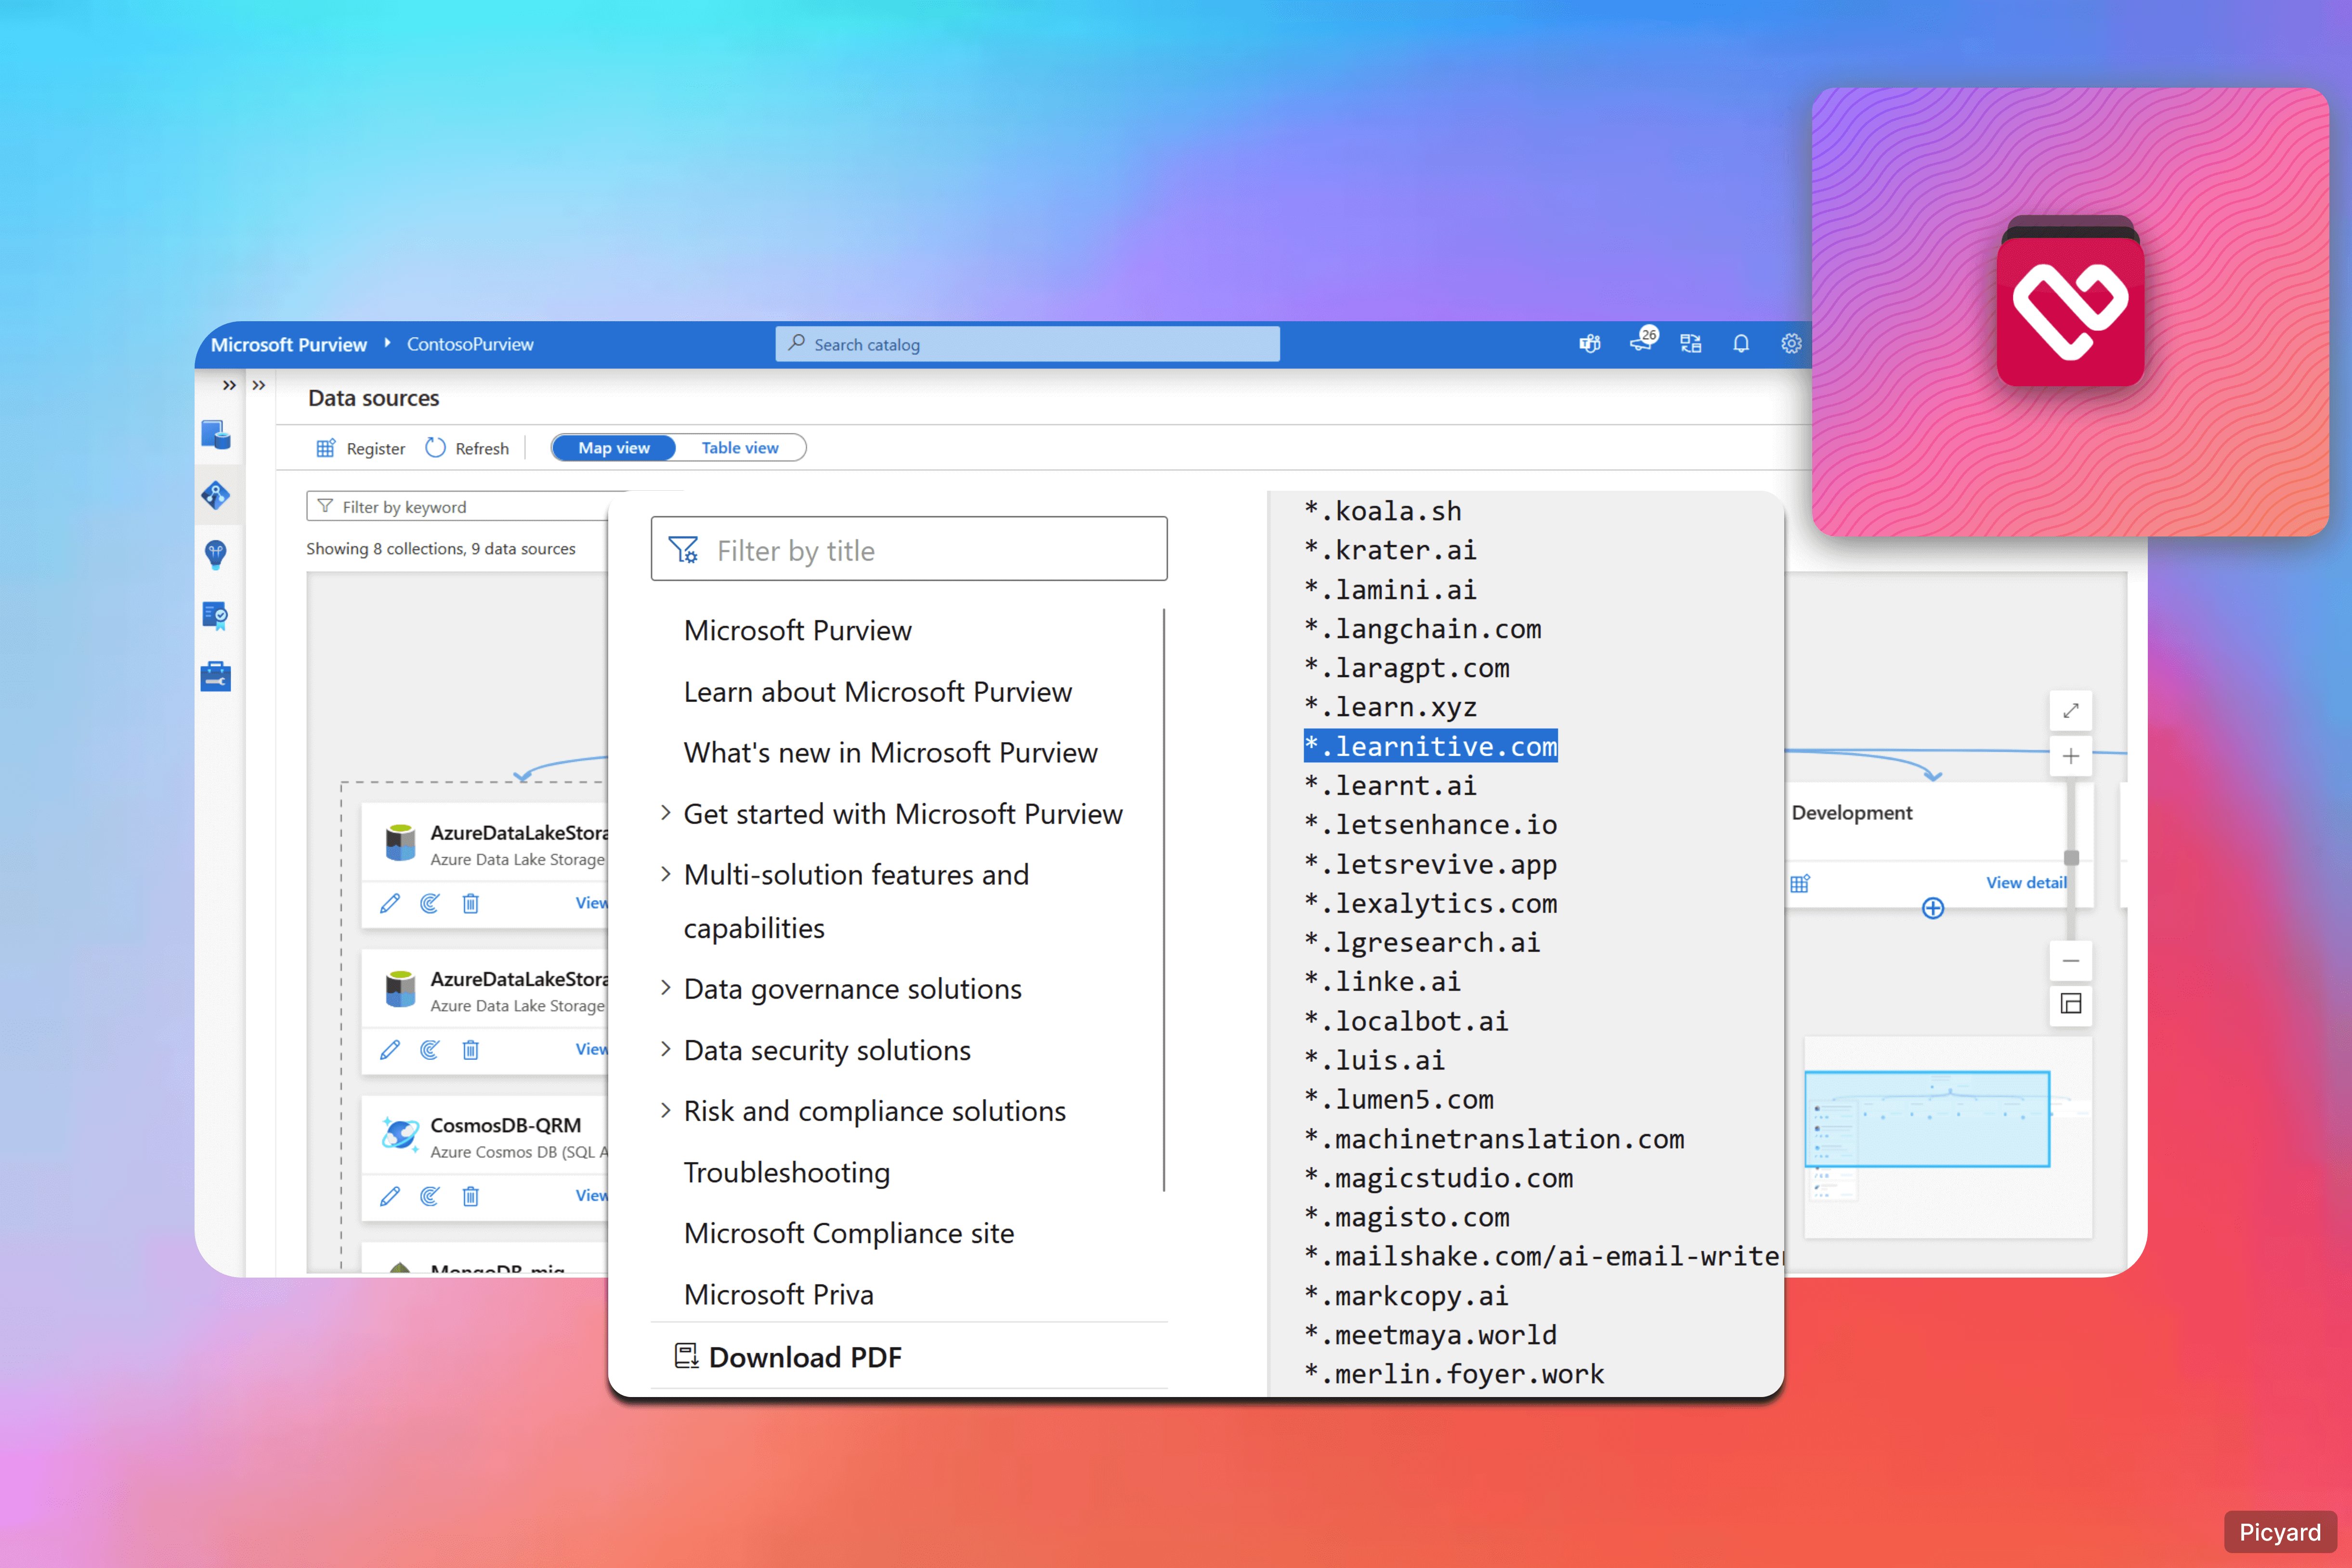Open Microsoft Priva entry
Viewport: 2352px width, 1568px height.
(x=778, y=1295)
